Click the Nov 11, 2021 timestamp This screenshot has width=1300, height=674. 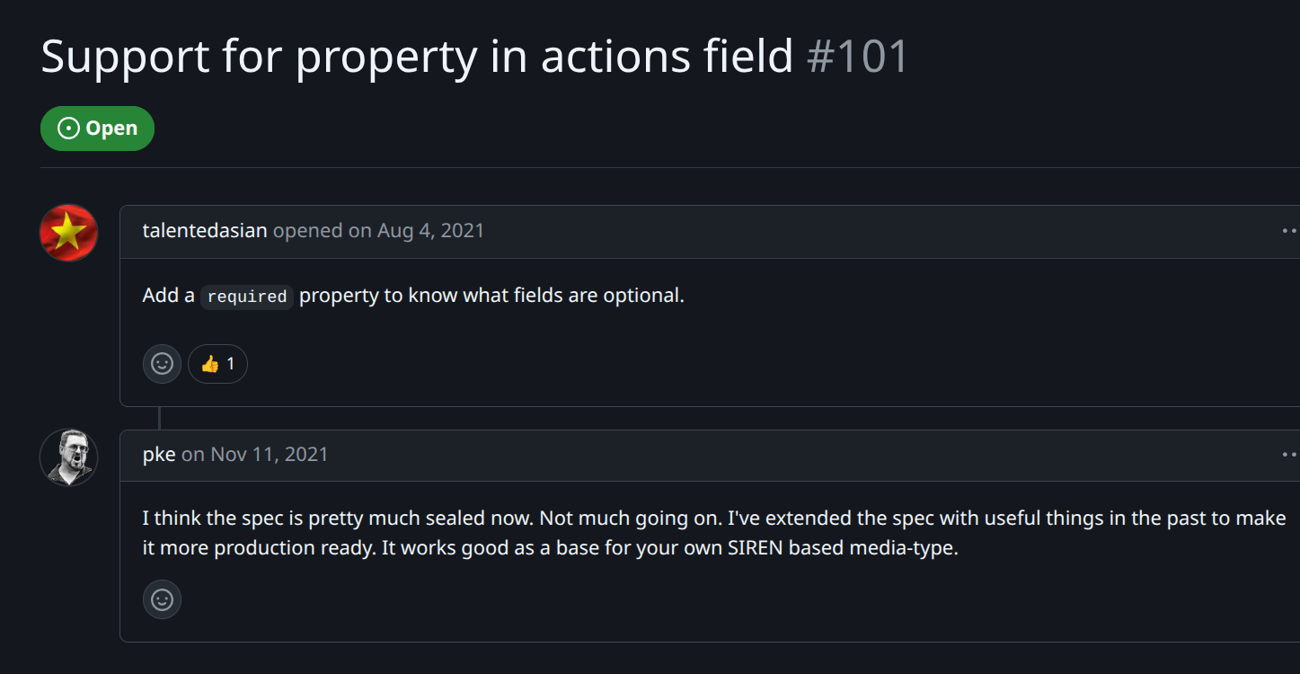coord(269,455)
